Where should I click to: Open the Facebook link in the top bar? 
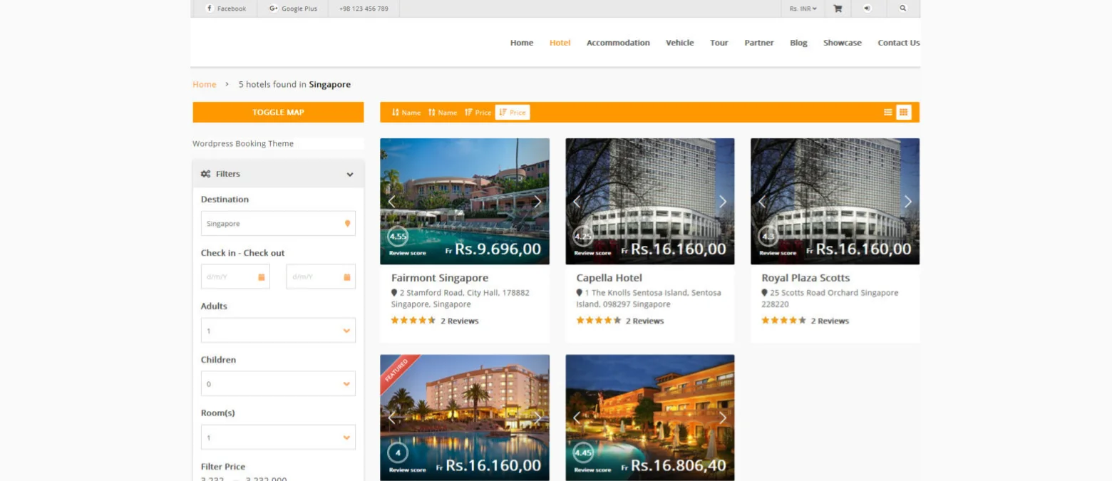point(226,9)
